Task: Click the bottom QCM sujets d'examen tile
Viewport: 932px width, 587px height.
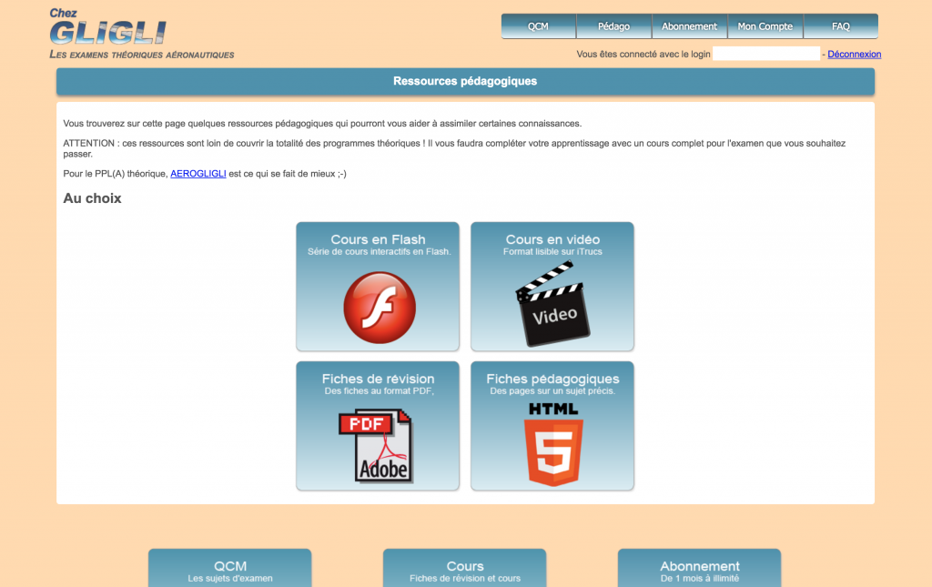Action: pos(230,568)
